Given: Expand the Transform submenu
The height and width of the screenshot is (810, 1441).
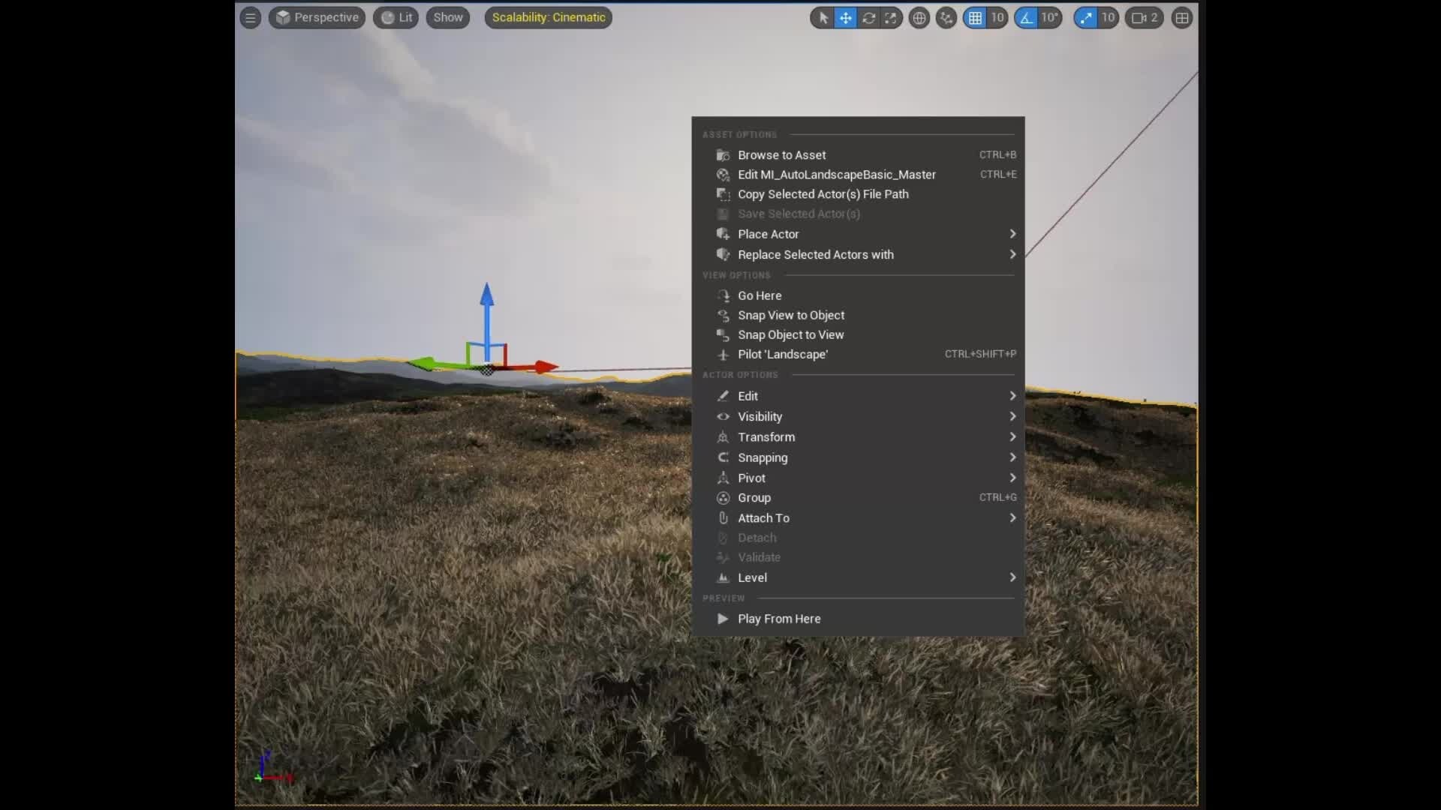Looking at the screenshot, I should tap(767, 436).
